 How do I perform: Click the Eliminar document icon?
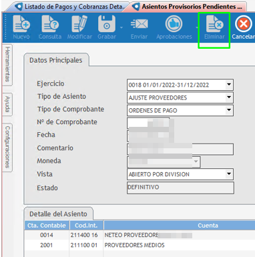214,24
